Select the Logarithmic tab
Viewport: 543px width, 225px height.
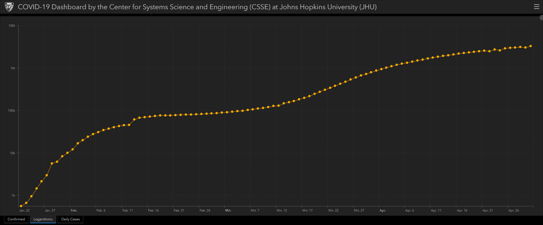(43, 219)
